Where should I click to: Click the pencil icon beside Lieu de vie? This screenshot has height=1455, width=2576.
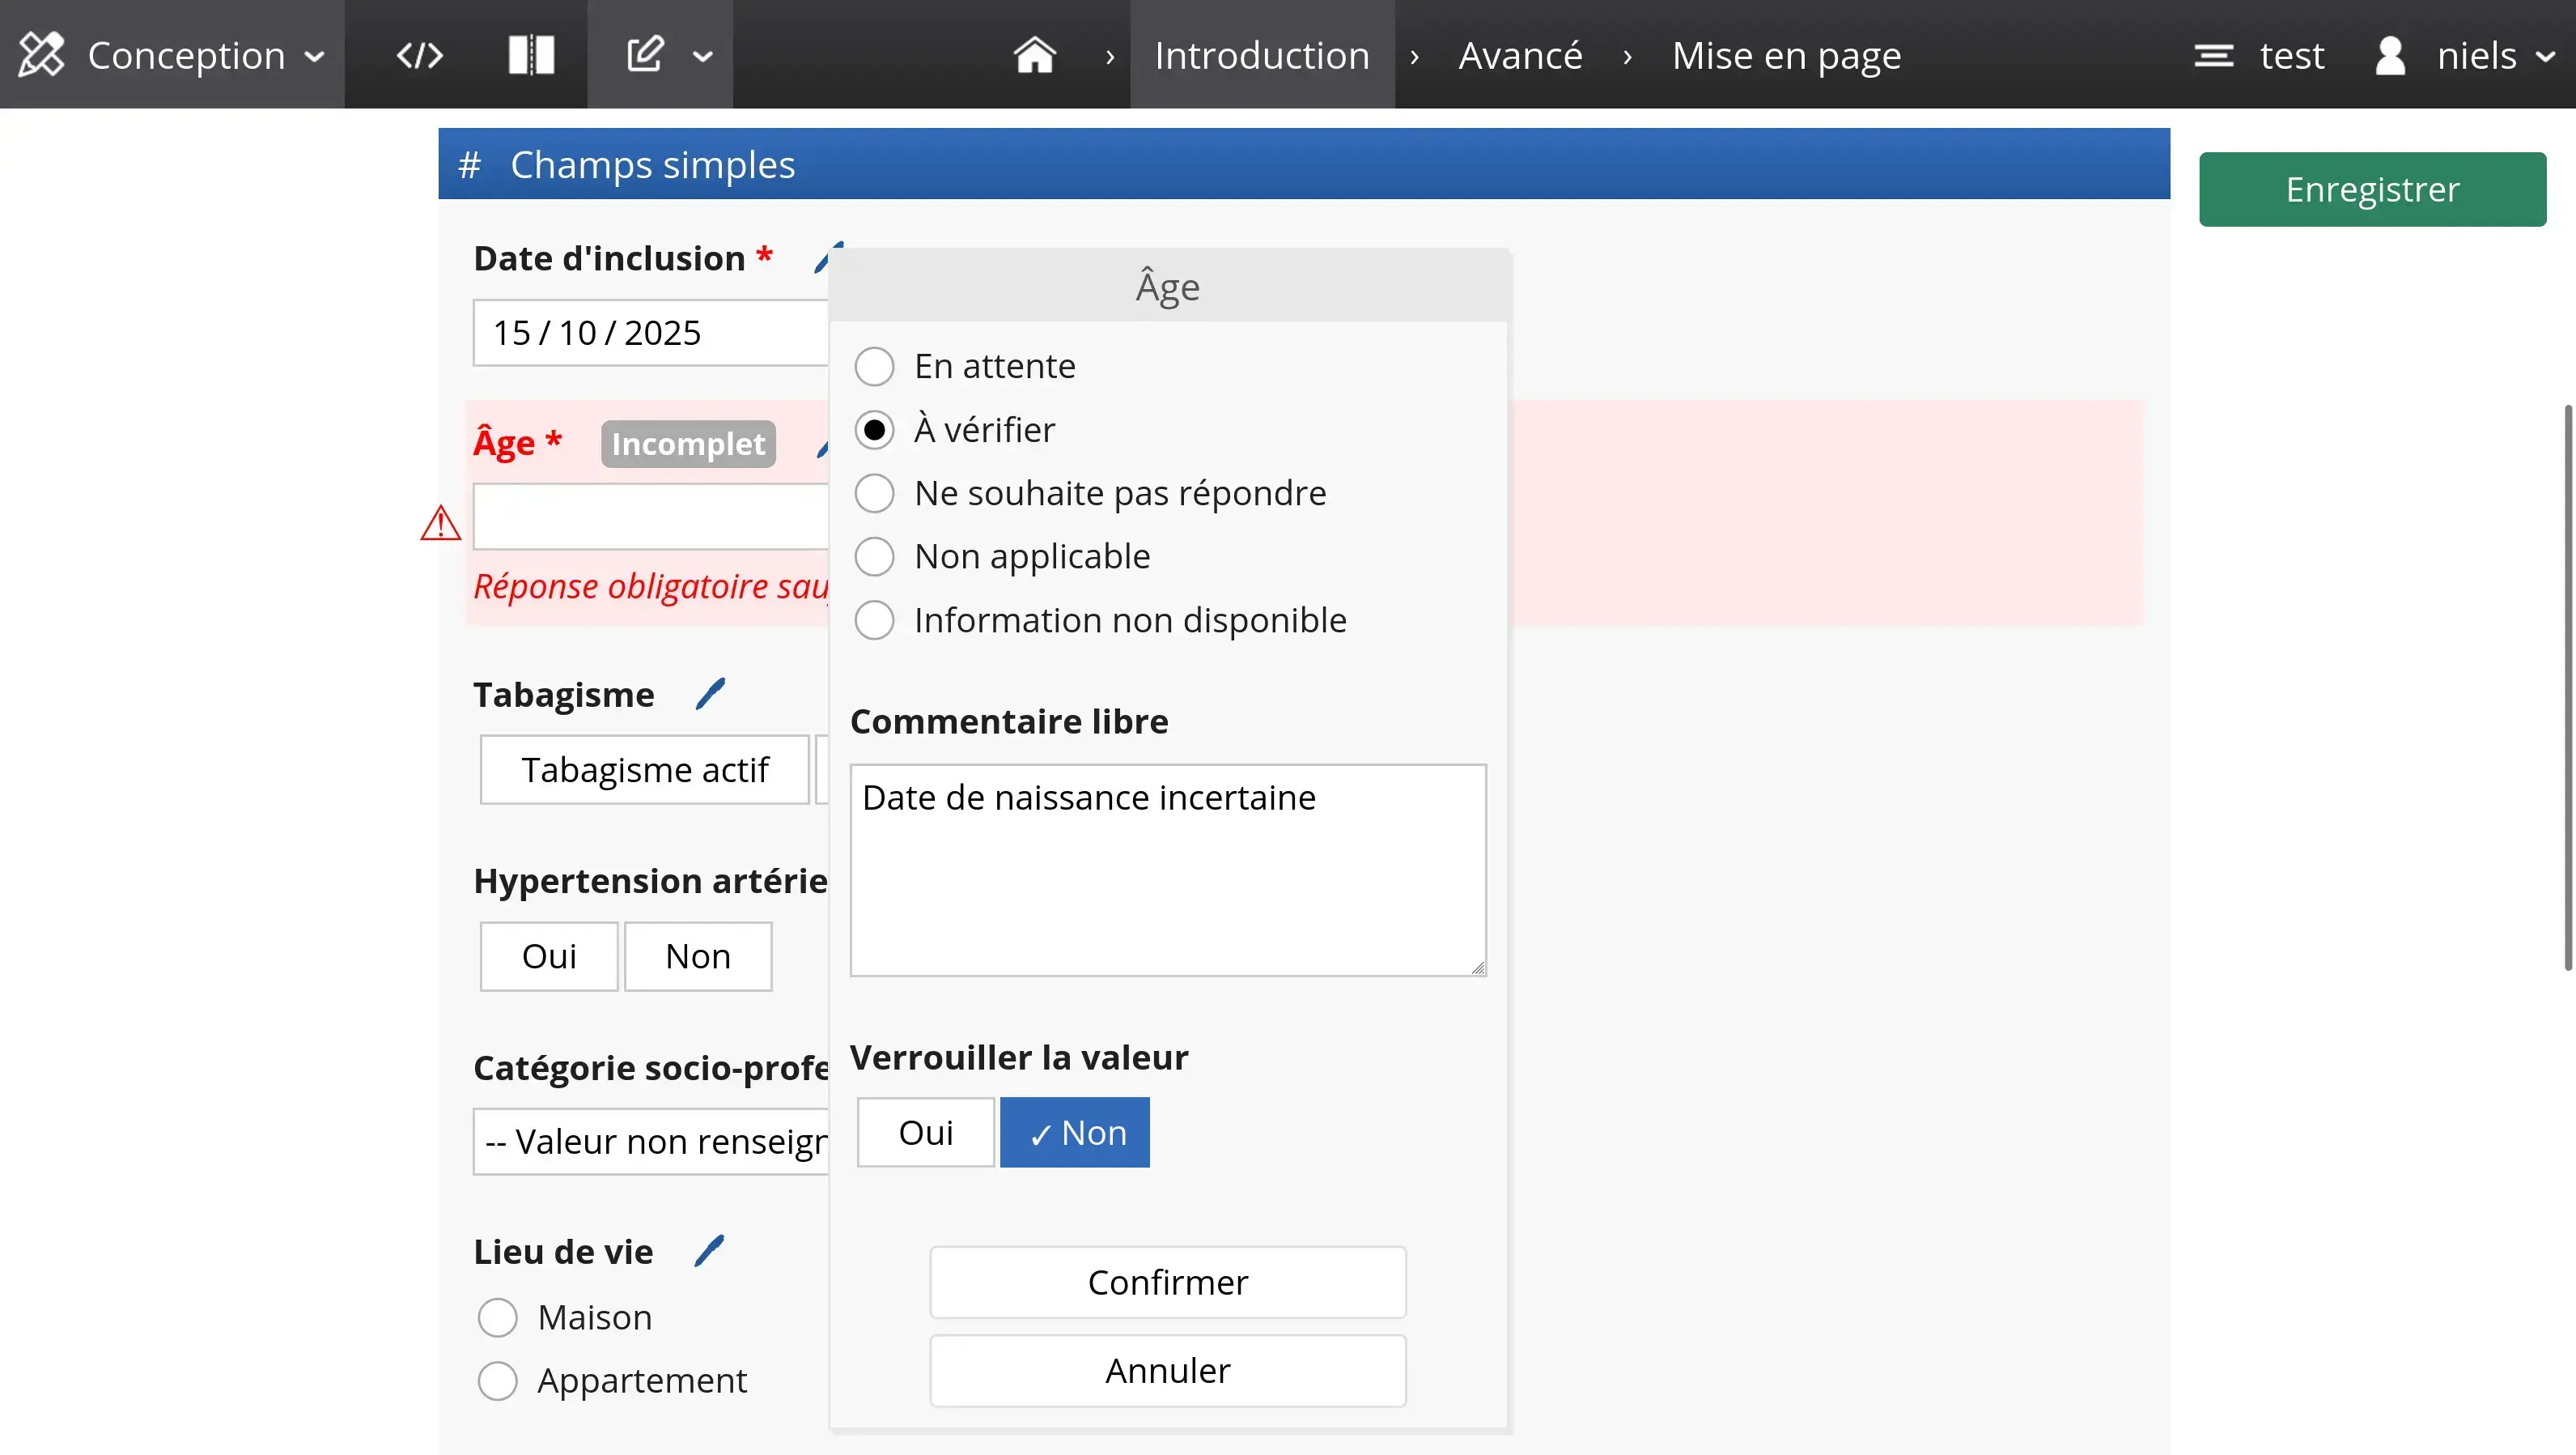pos(709,1251)
